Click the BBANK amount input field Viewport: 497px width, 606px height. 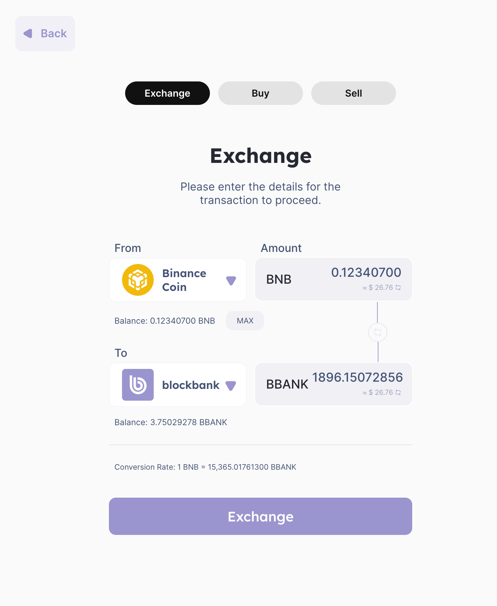point(358,378)
